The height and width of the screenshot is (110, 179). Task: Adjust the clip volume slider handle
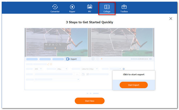pos(55,48)
